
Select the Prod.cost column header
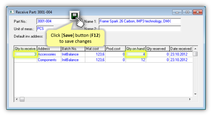tap(115, 49)
